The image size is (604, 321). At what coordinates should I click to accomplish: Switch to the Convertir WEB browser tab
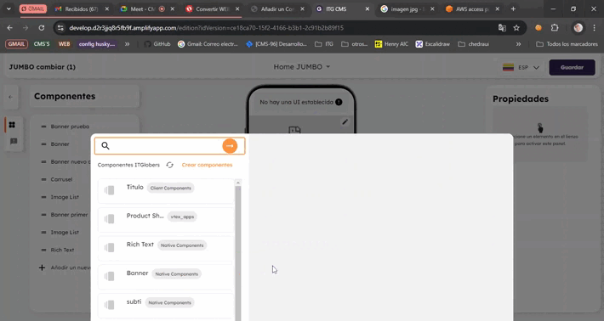pyautogui.click(x=212, y=8)
